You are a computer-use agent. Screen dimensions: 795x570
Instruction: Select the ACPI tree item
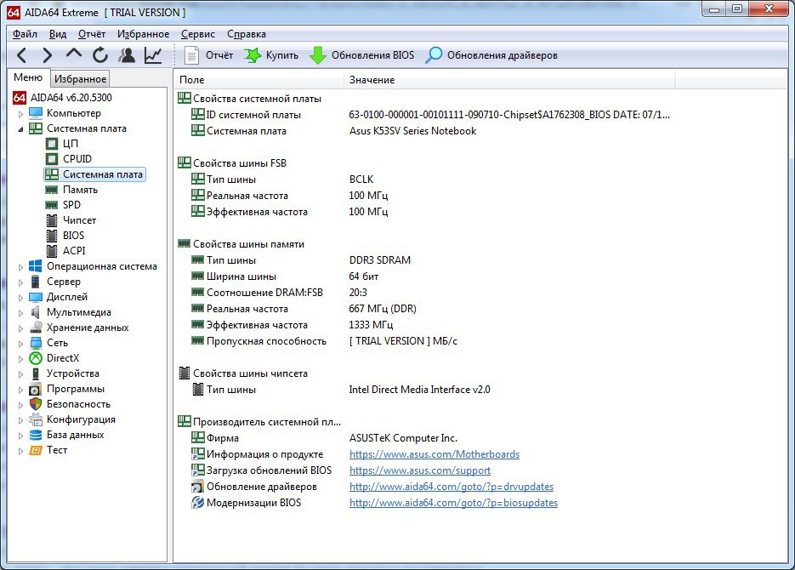(73, 250)
